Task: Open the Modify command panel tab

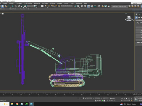Action: 140,14
